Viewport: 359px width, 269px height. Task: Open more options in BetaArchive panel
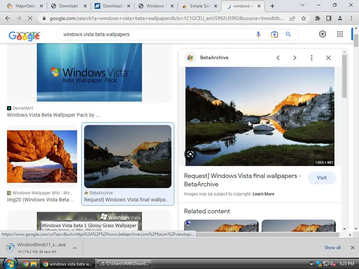tap(311, 58)
